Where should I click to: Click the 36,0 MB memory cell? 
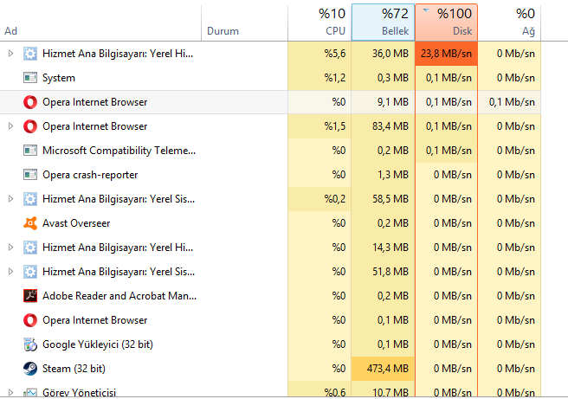pyautogui.click(x=383, y=54)
